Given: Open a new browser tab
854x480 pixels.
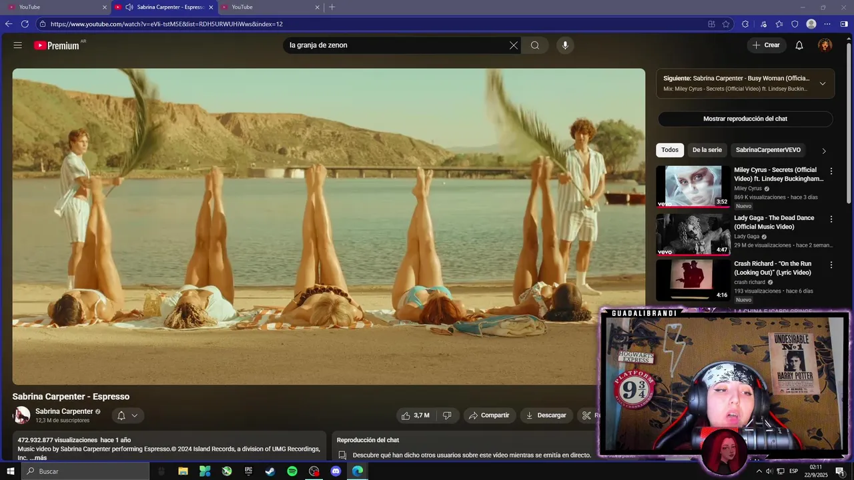Looking at the screenshot, I should pos(332,7).
